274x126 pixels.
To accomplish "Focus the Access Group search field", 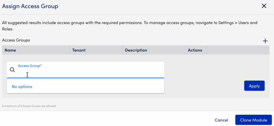I will tap(88, 73).
